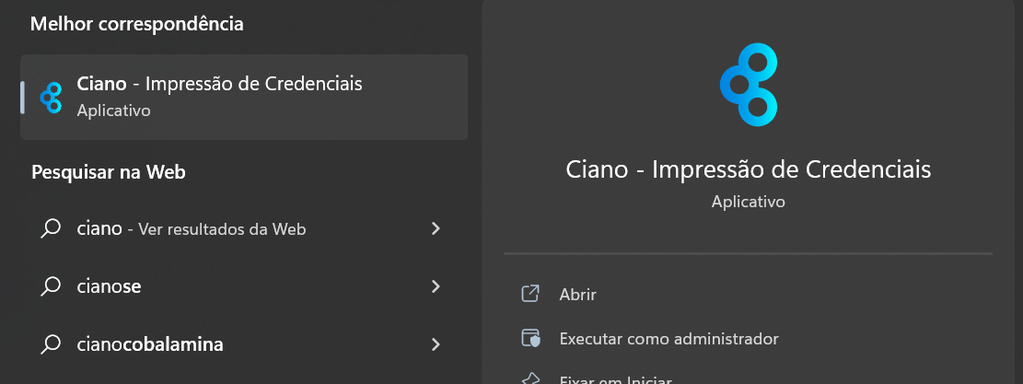This screenshot has height=384, width=1023.
Task: Open Ciano - Impressão de Credenciais best match result
Action: pos(244,97)
